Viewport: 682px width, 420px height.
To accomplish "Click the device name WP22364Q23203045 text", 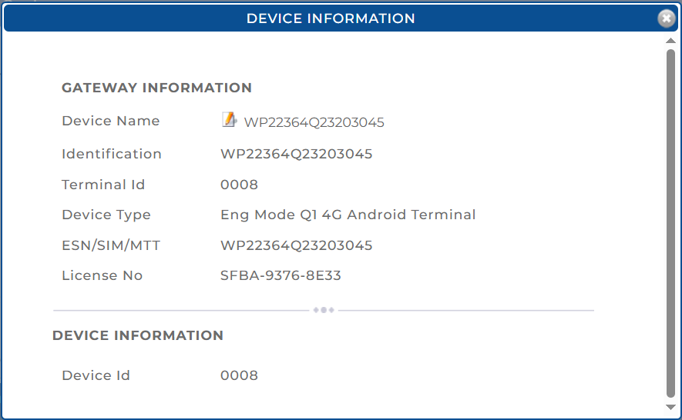I will tap(314, 122).
